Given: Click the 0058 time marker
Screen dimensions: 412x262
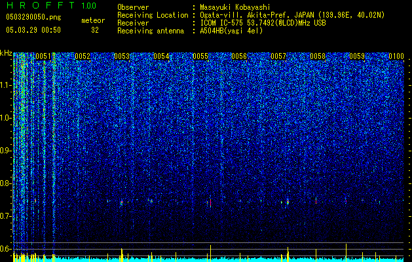Looking at the screenshot, I should click(318, 56).
